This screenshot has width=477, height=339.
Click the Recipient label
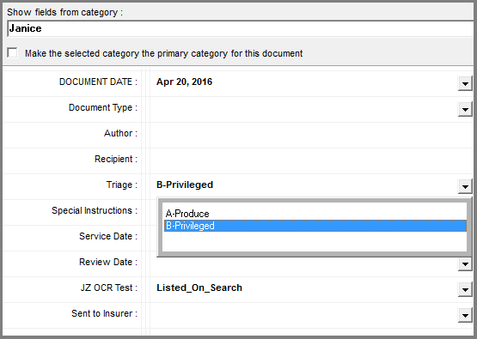tap(116, 159)
